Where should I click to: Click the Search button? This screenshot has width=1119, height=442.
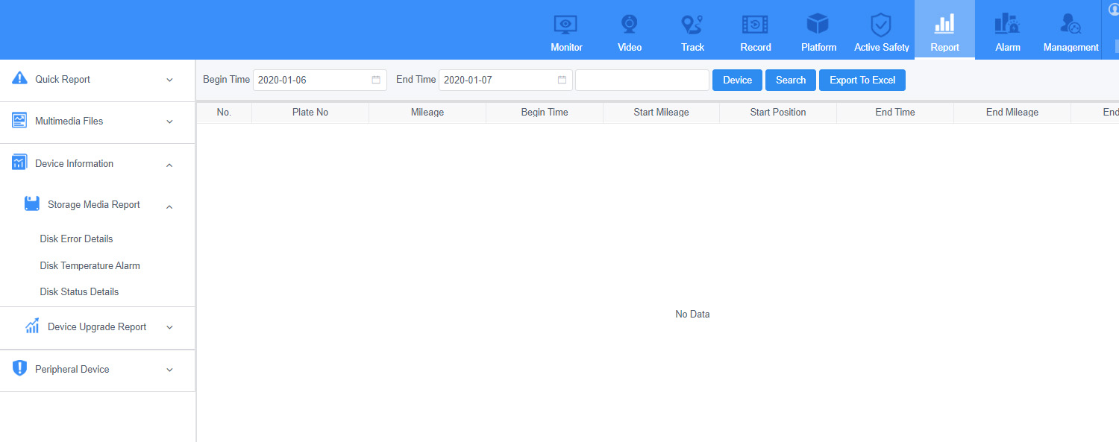[x=791, y=80]
